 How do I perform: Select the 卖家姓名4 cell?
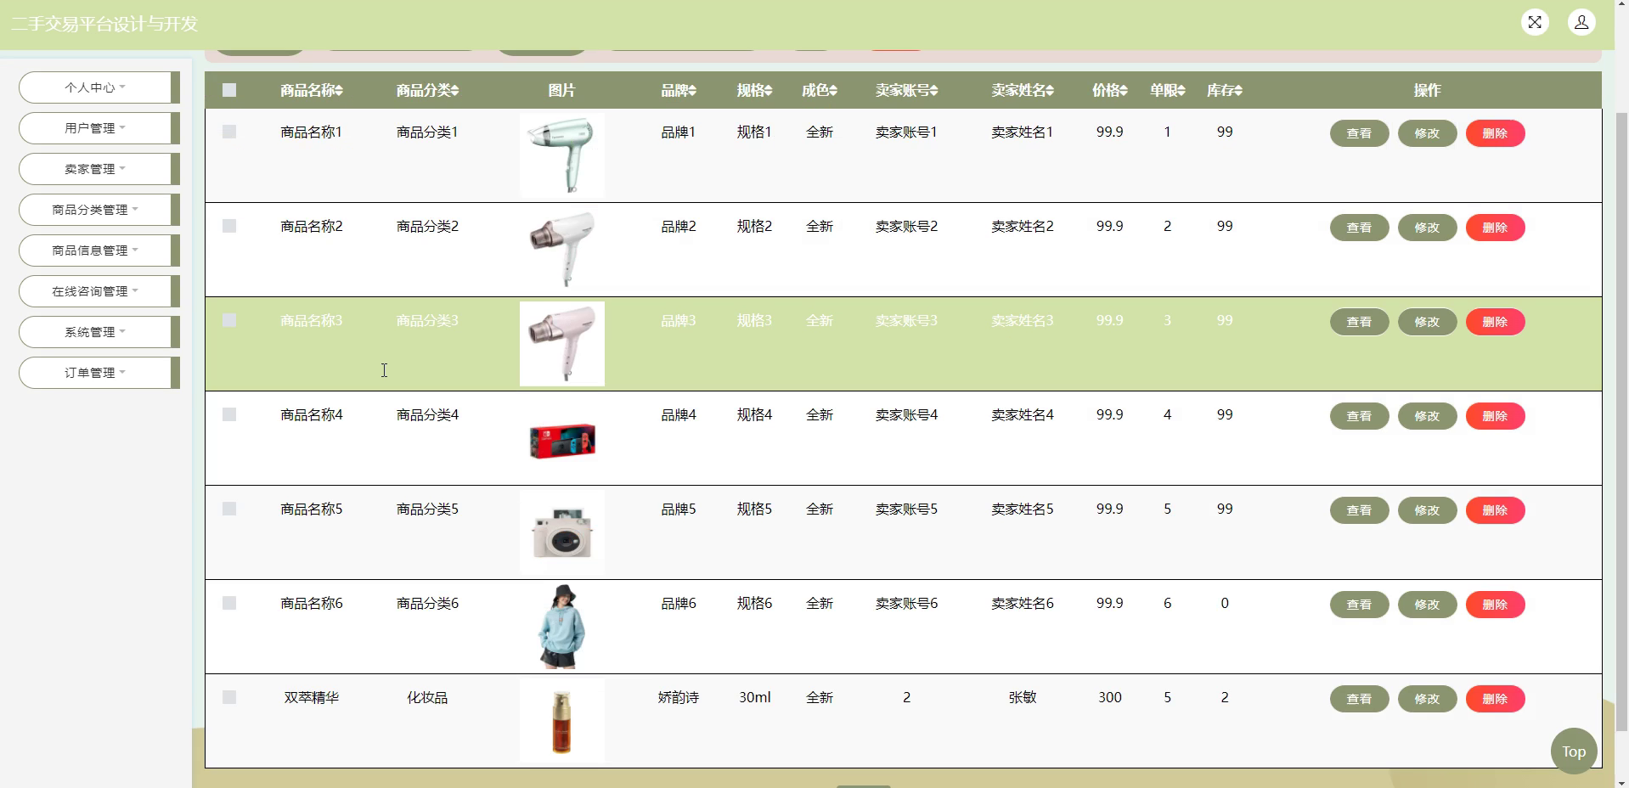(1023, 414)
